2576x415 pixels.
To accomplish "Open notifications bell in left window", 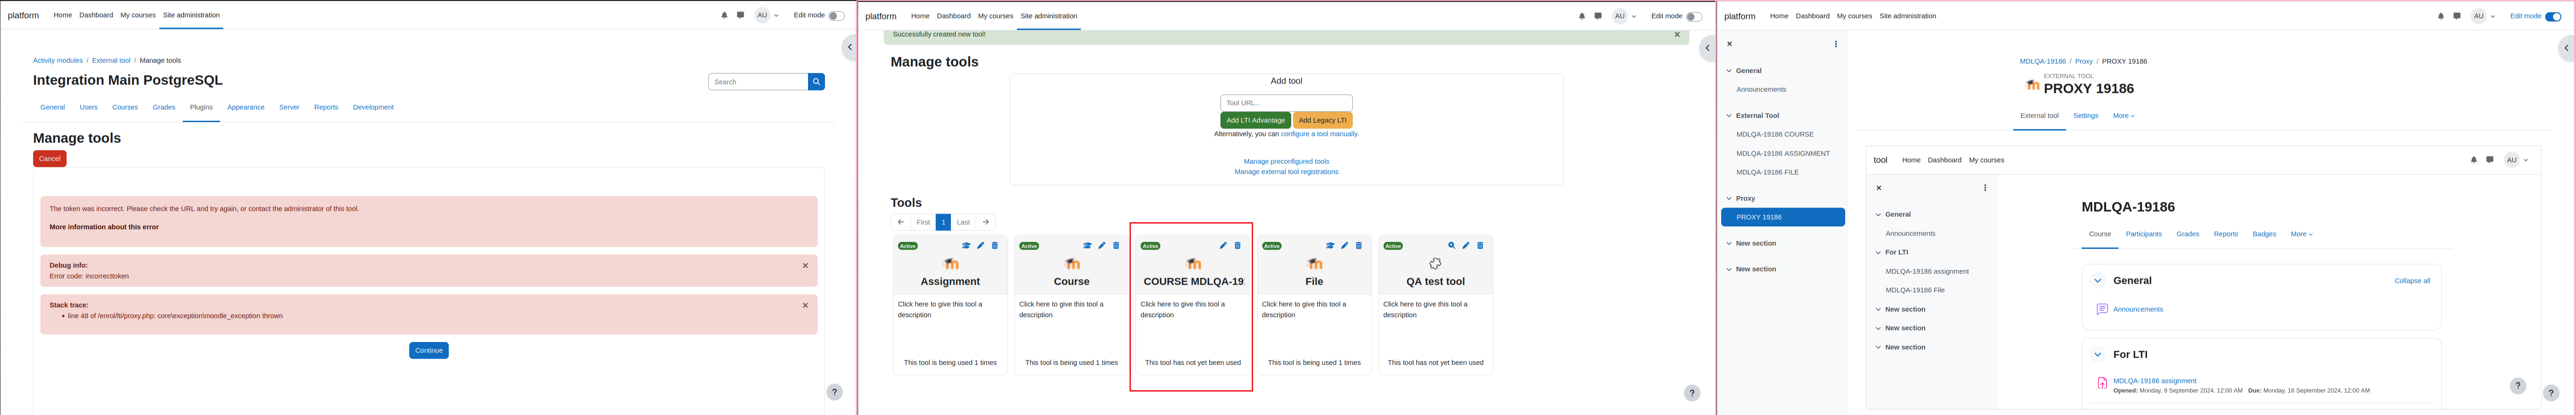I will pyautogui.click(x=724, y=15).
